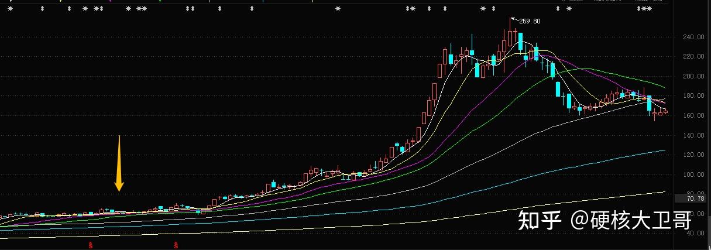711x250 pixels.
Task: Click the yellow triangle indicator at top edge
Action: tap(61, 1)
